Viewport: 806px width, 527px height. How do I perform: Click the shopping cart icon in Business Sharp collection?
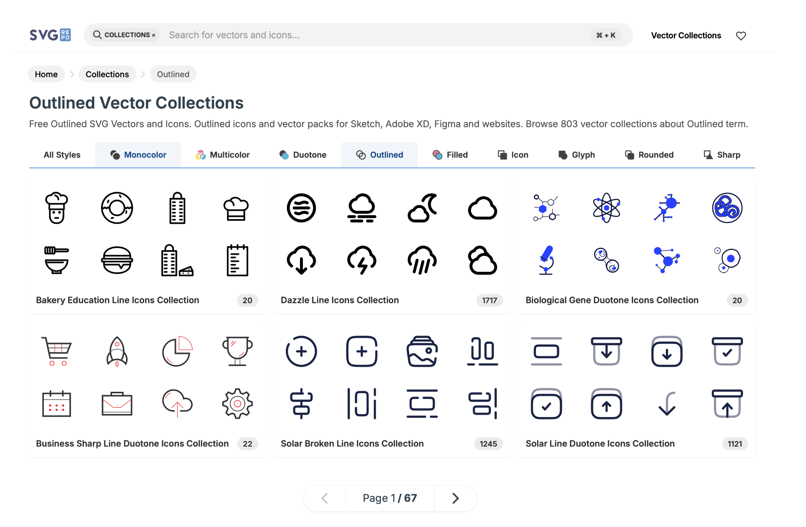point(57,351)
